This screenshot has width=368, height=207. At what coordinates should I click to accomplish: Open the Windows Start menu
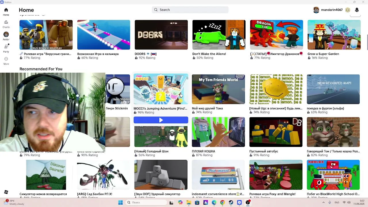click(120, 202)
